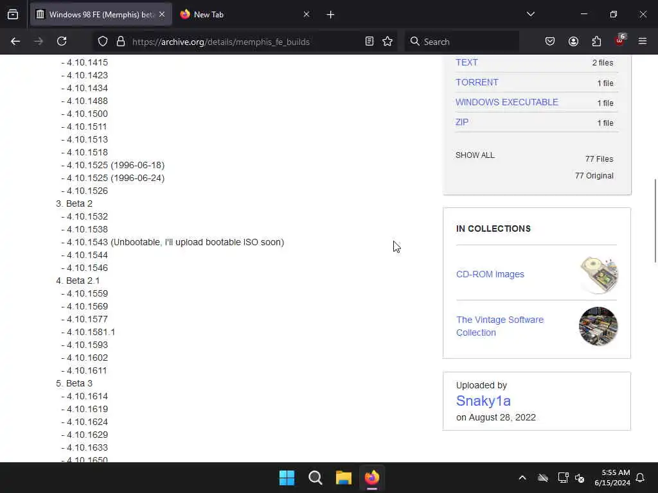Open the Extensions puzzle icon
Viewport: 658px width, 493px height.
pos(596,41)
